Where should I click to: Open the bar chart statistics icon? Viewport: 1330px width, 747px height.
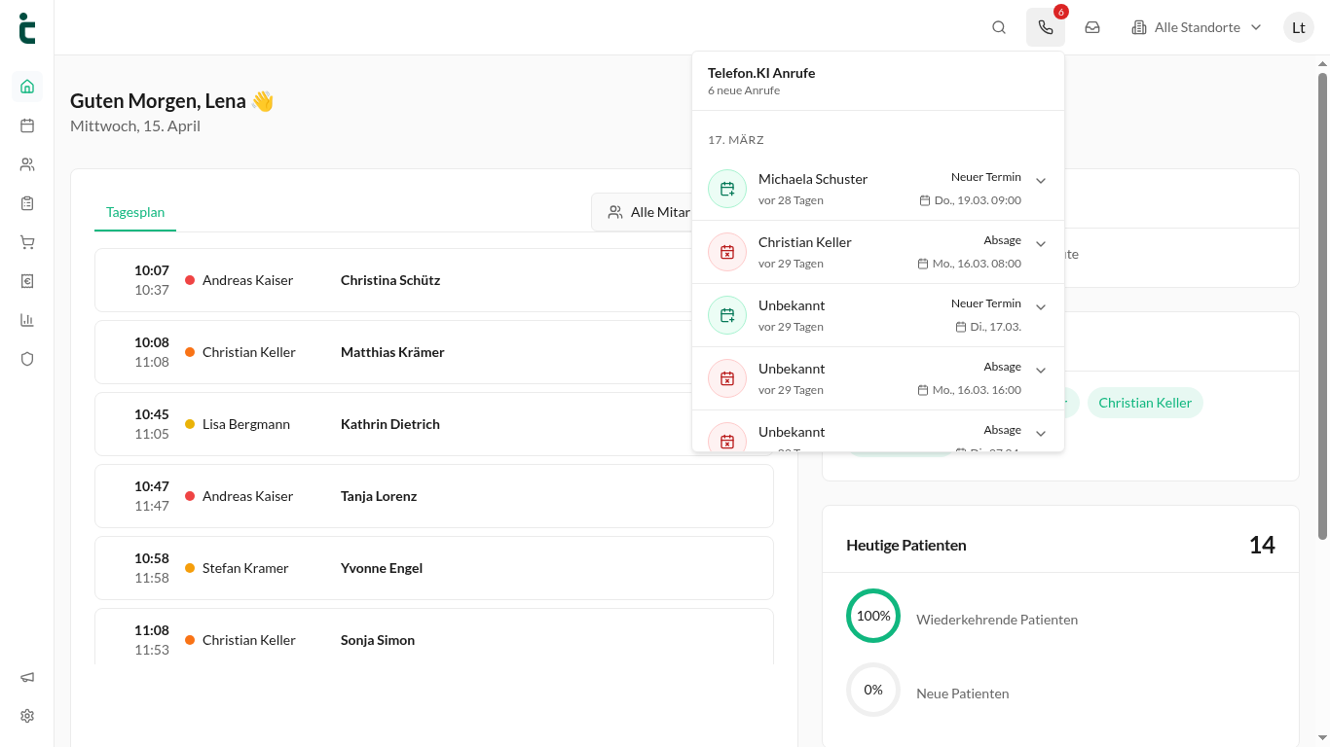(27, 320)
